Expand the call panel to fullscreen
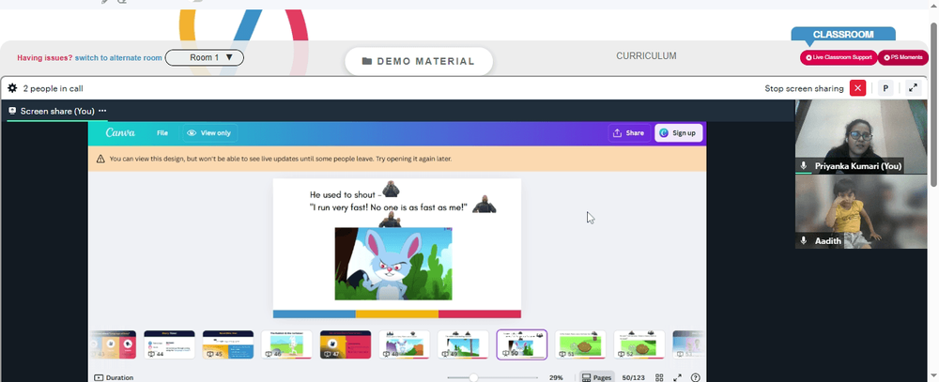The width and height of the screenshot is (939, 382). [x=913, y=88]
